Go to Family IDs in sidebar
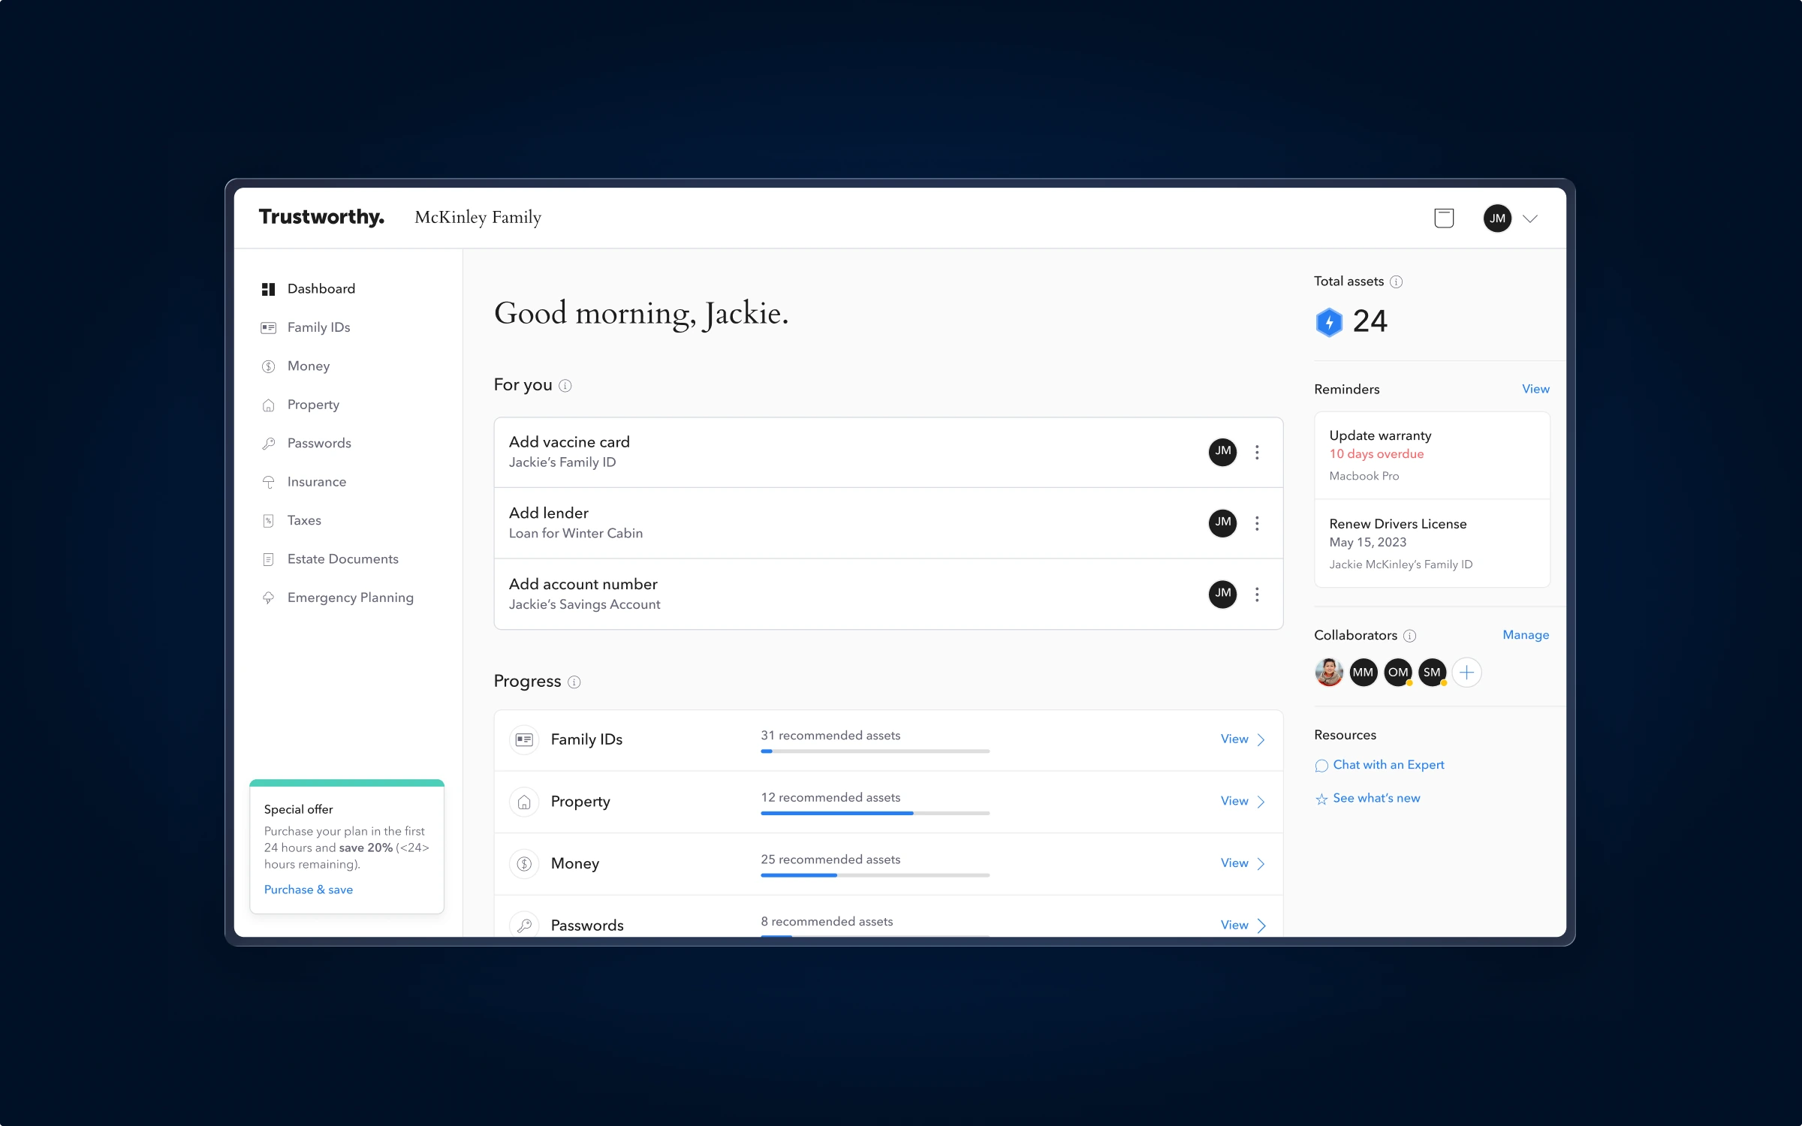The height and width of the screenshot is (1126, 1802). point(305,327)
